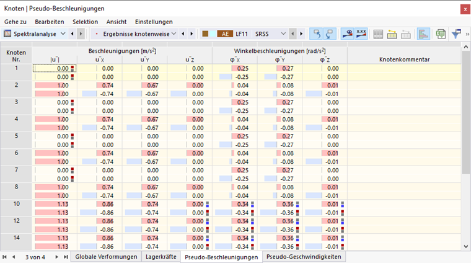
Task: Click the Knoten Nr. column header
Action: coord(16,56)
